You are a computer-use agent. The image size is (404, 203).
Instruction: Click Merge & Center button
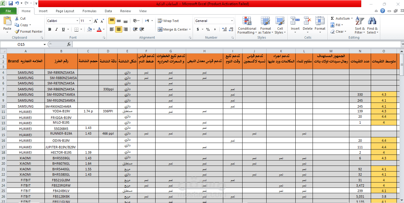click(x=173, y=29)
